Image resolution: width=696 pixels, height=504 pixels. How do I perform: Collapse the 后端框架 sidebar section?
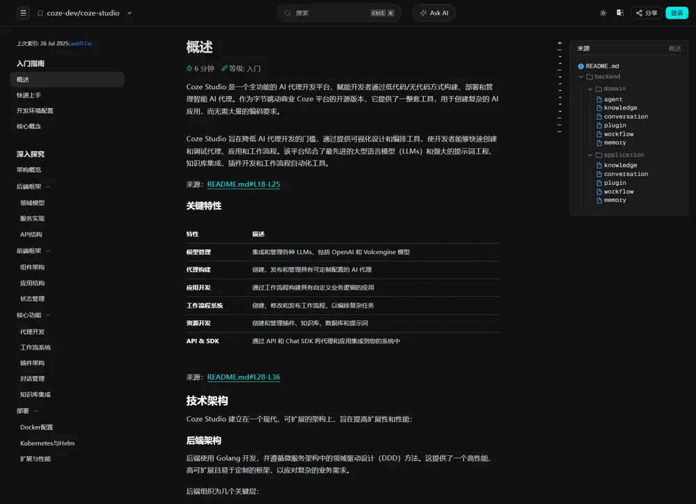pos(48,187)
